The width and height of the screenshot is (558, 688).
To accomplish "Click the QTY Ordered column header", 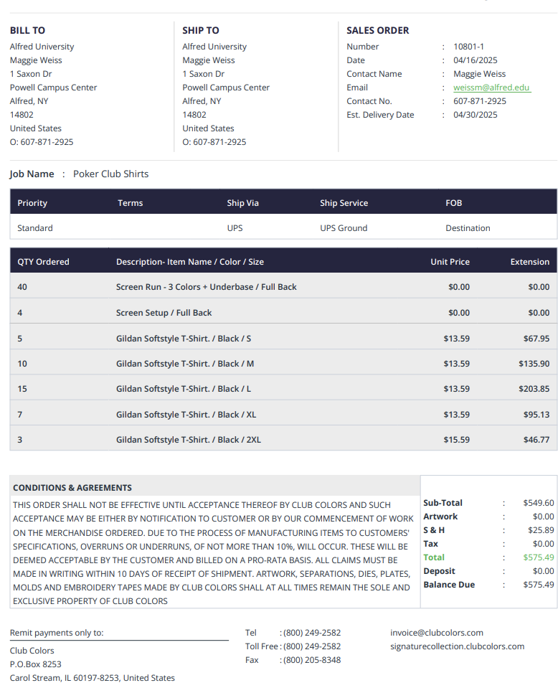I will click(43, 262).
